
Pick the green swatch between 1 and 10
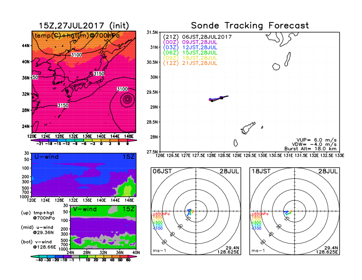(x=84, y=257)
